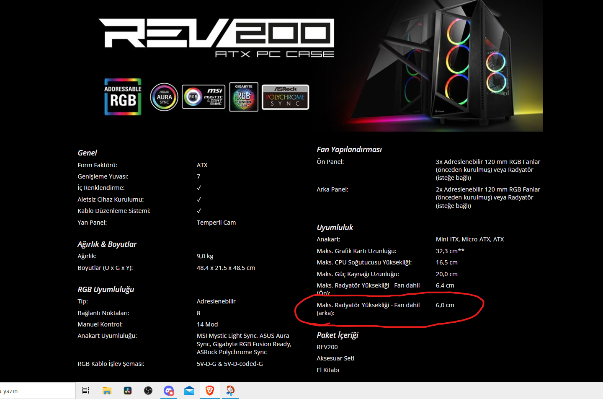Click the "Fan Yapılandırması" heading
This screenshot has width=603, height=399.
pos(349,150)
